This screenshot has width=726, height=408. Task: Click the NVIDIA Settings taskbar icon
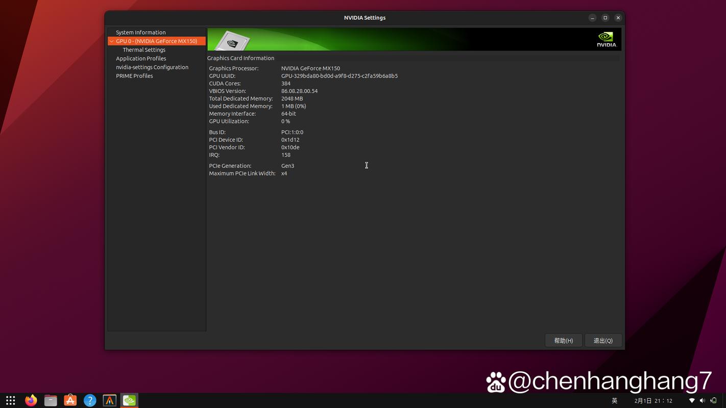(129, 400)
